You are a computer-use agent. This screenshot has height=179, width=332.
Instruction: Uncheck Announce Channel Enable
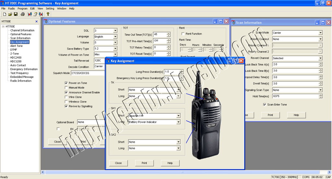click(66, 92)
